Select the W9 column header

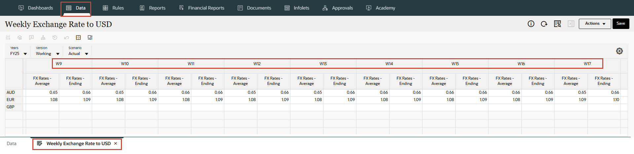pyautogui.click(x=59, y=64)
